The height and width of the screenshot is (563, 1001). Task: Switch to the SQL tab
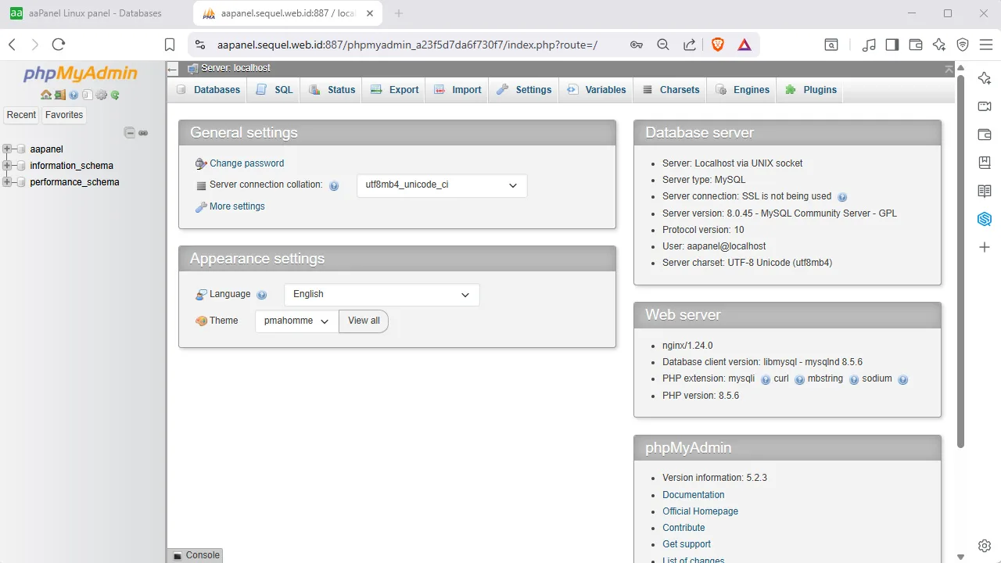(x=274, y=90)
